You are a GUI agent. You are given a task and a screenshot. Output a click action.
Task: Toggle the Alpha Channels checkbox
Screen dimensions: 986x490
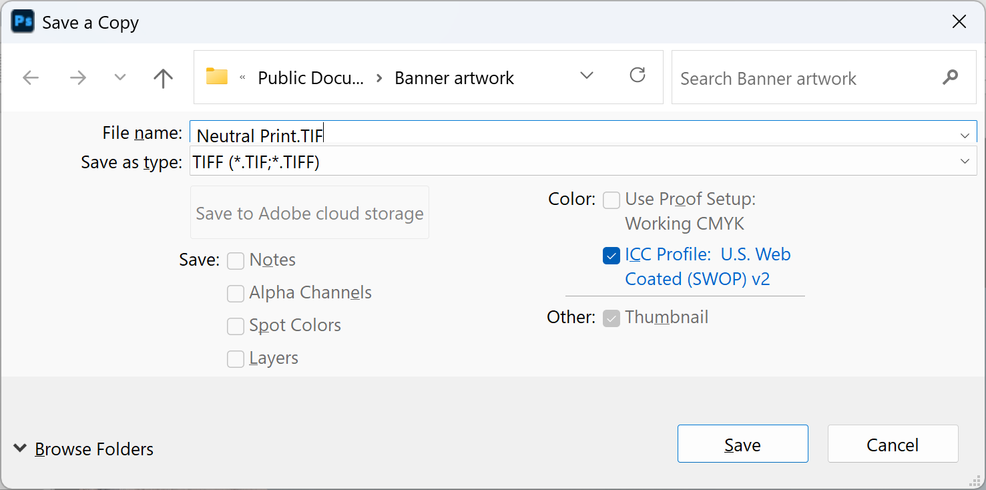236,293
